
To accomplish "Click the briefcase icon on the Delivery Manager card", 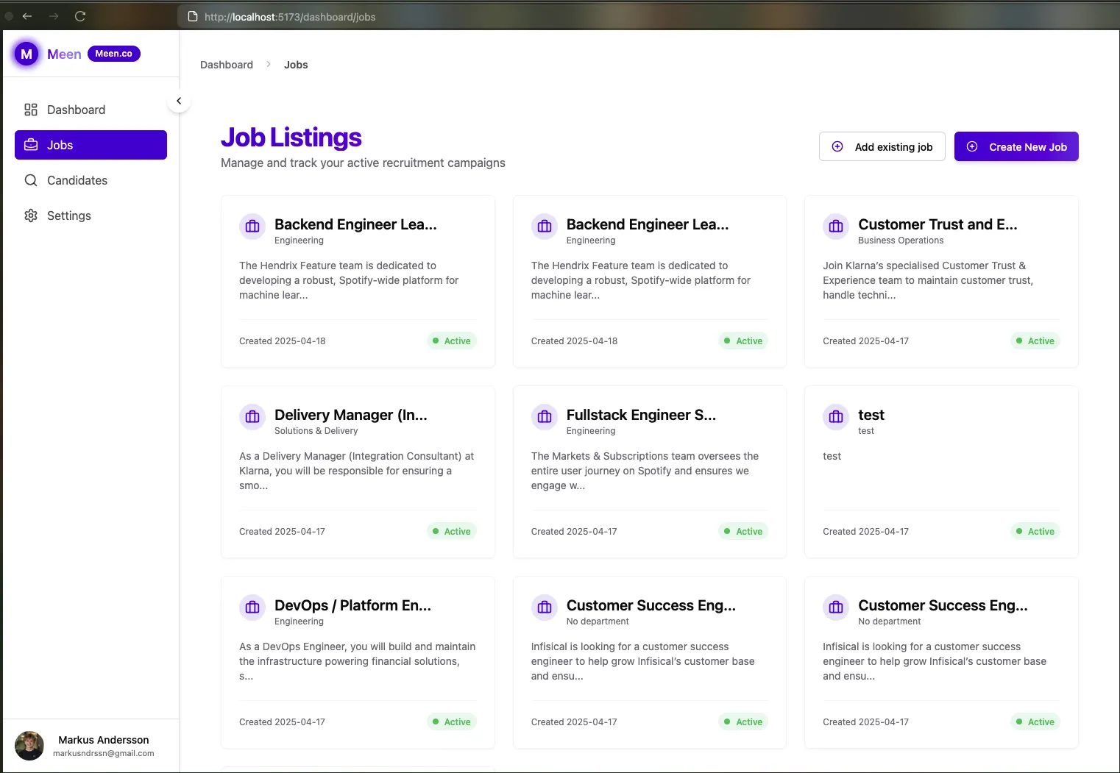I will pyautogui.click(x=252, y=417).
